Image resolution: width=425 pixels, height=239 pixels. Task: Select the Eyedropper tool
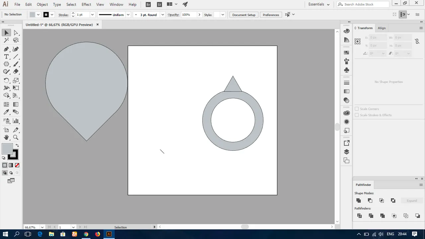pos(6,112)
